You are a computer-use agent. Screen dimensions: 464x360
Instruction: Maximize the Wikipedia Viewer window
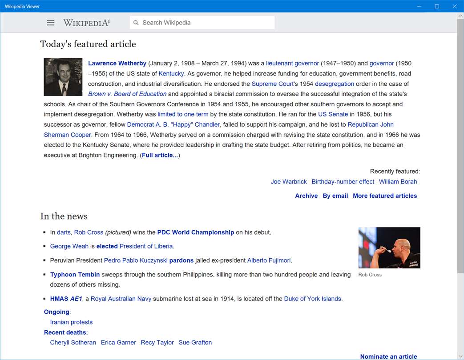[437, 6]
